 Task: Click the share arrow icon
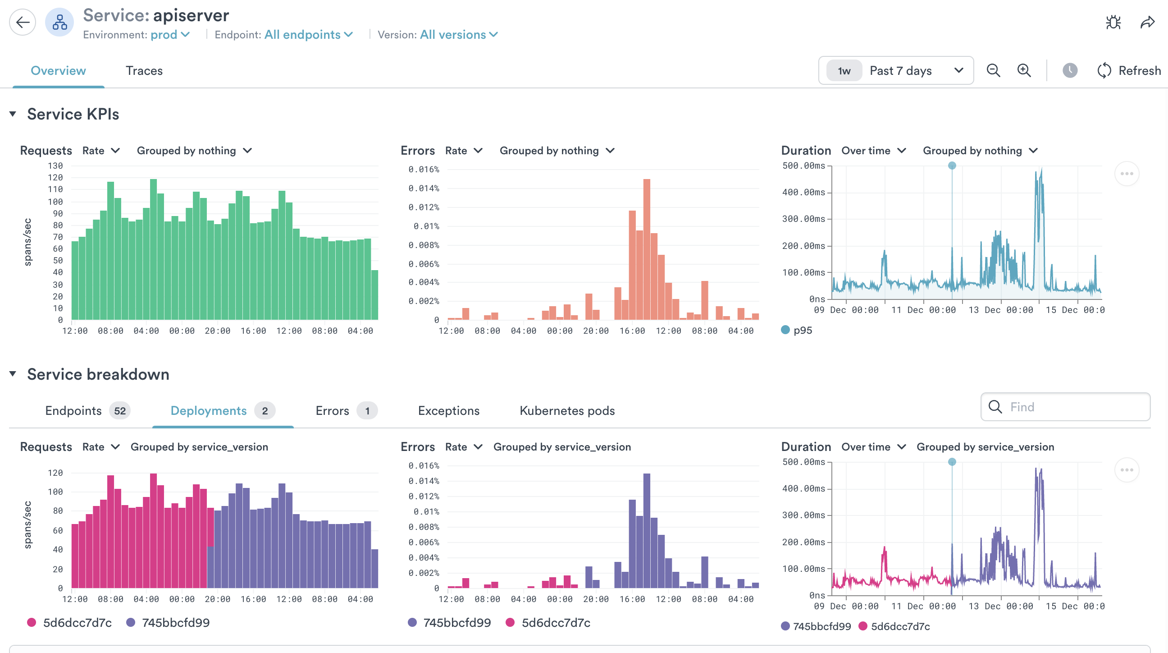pyautogui.click(x=1147, y=22)
